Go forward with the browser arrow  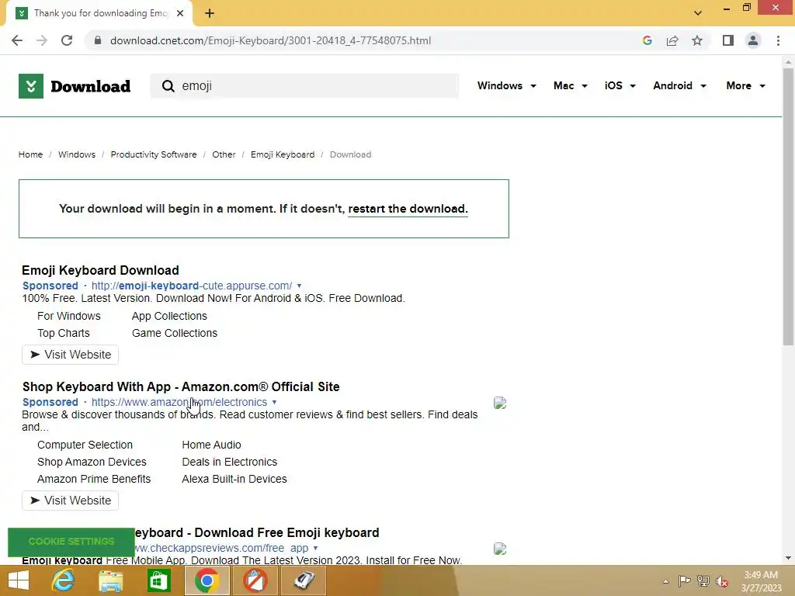pos(42,40)
